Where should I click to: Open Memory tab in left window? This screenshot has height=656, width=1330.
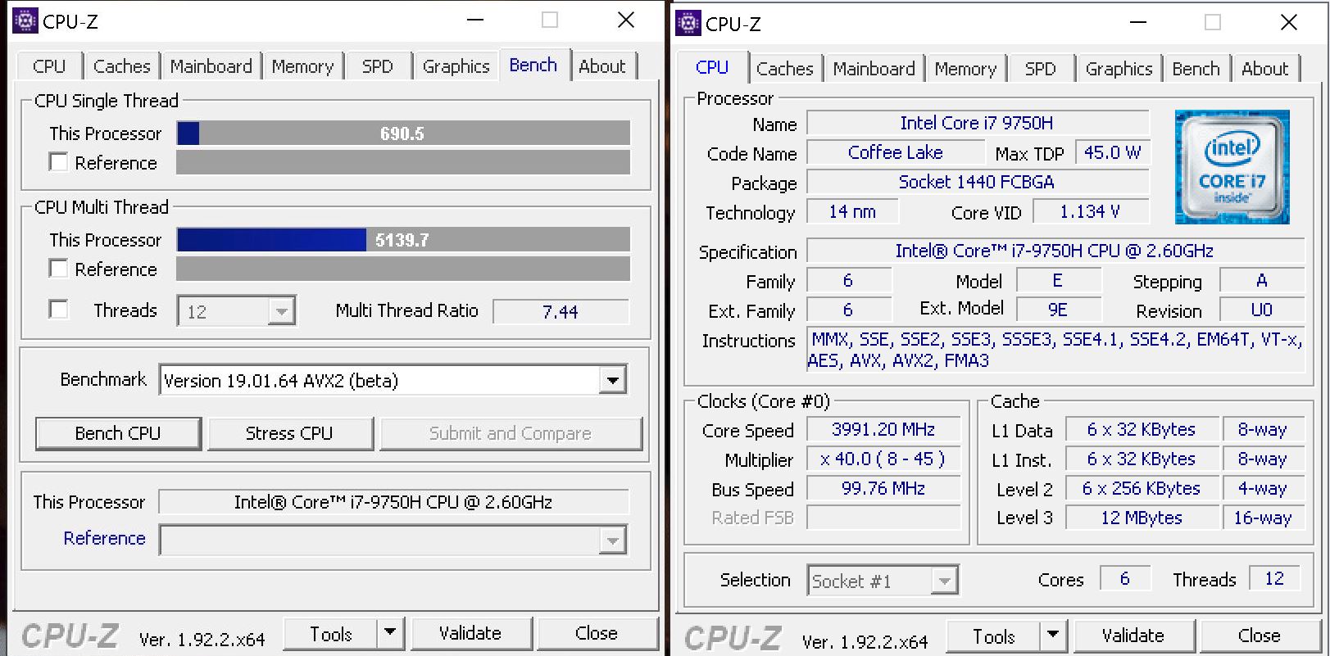coord(302,66)
